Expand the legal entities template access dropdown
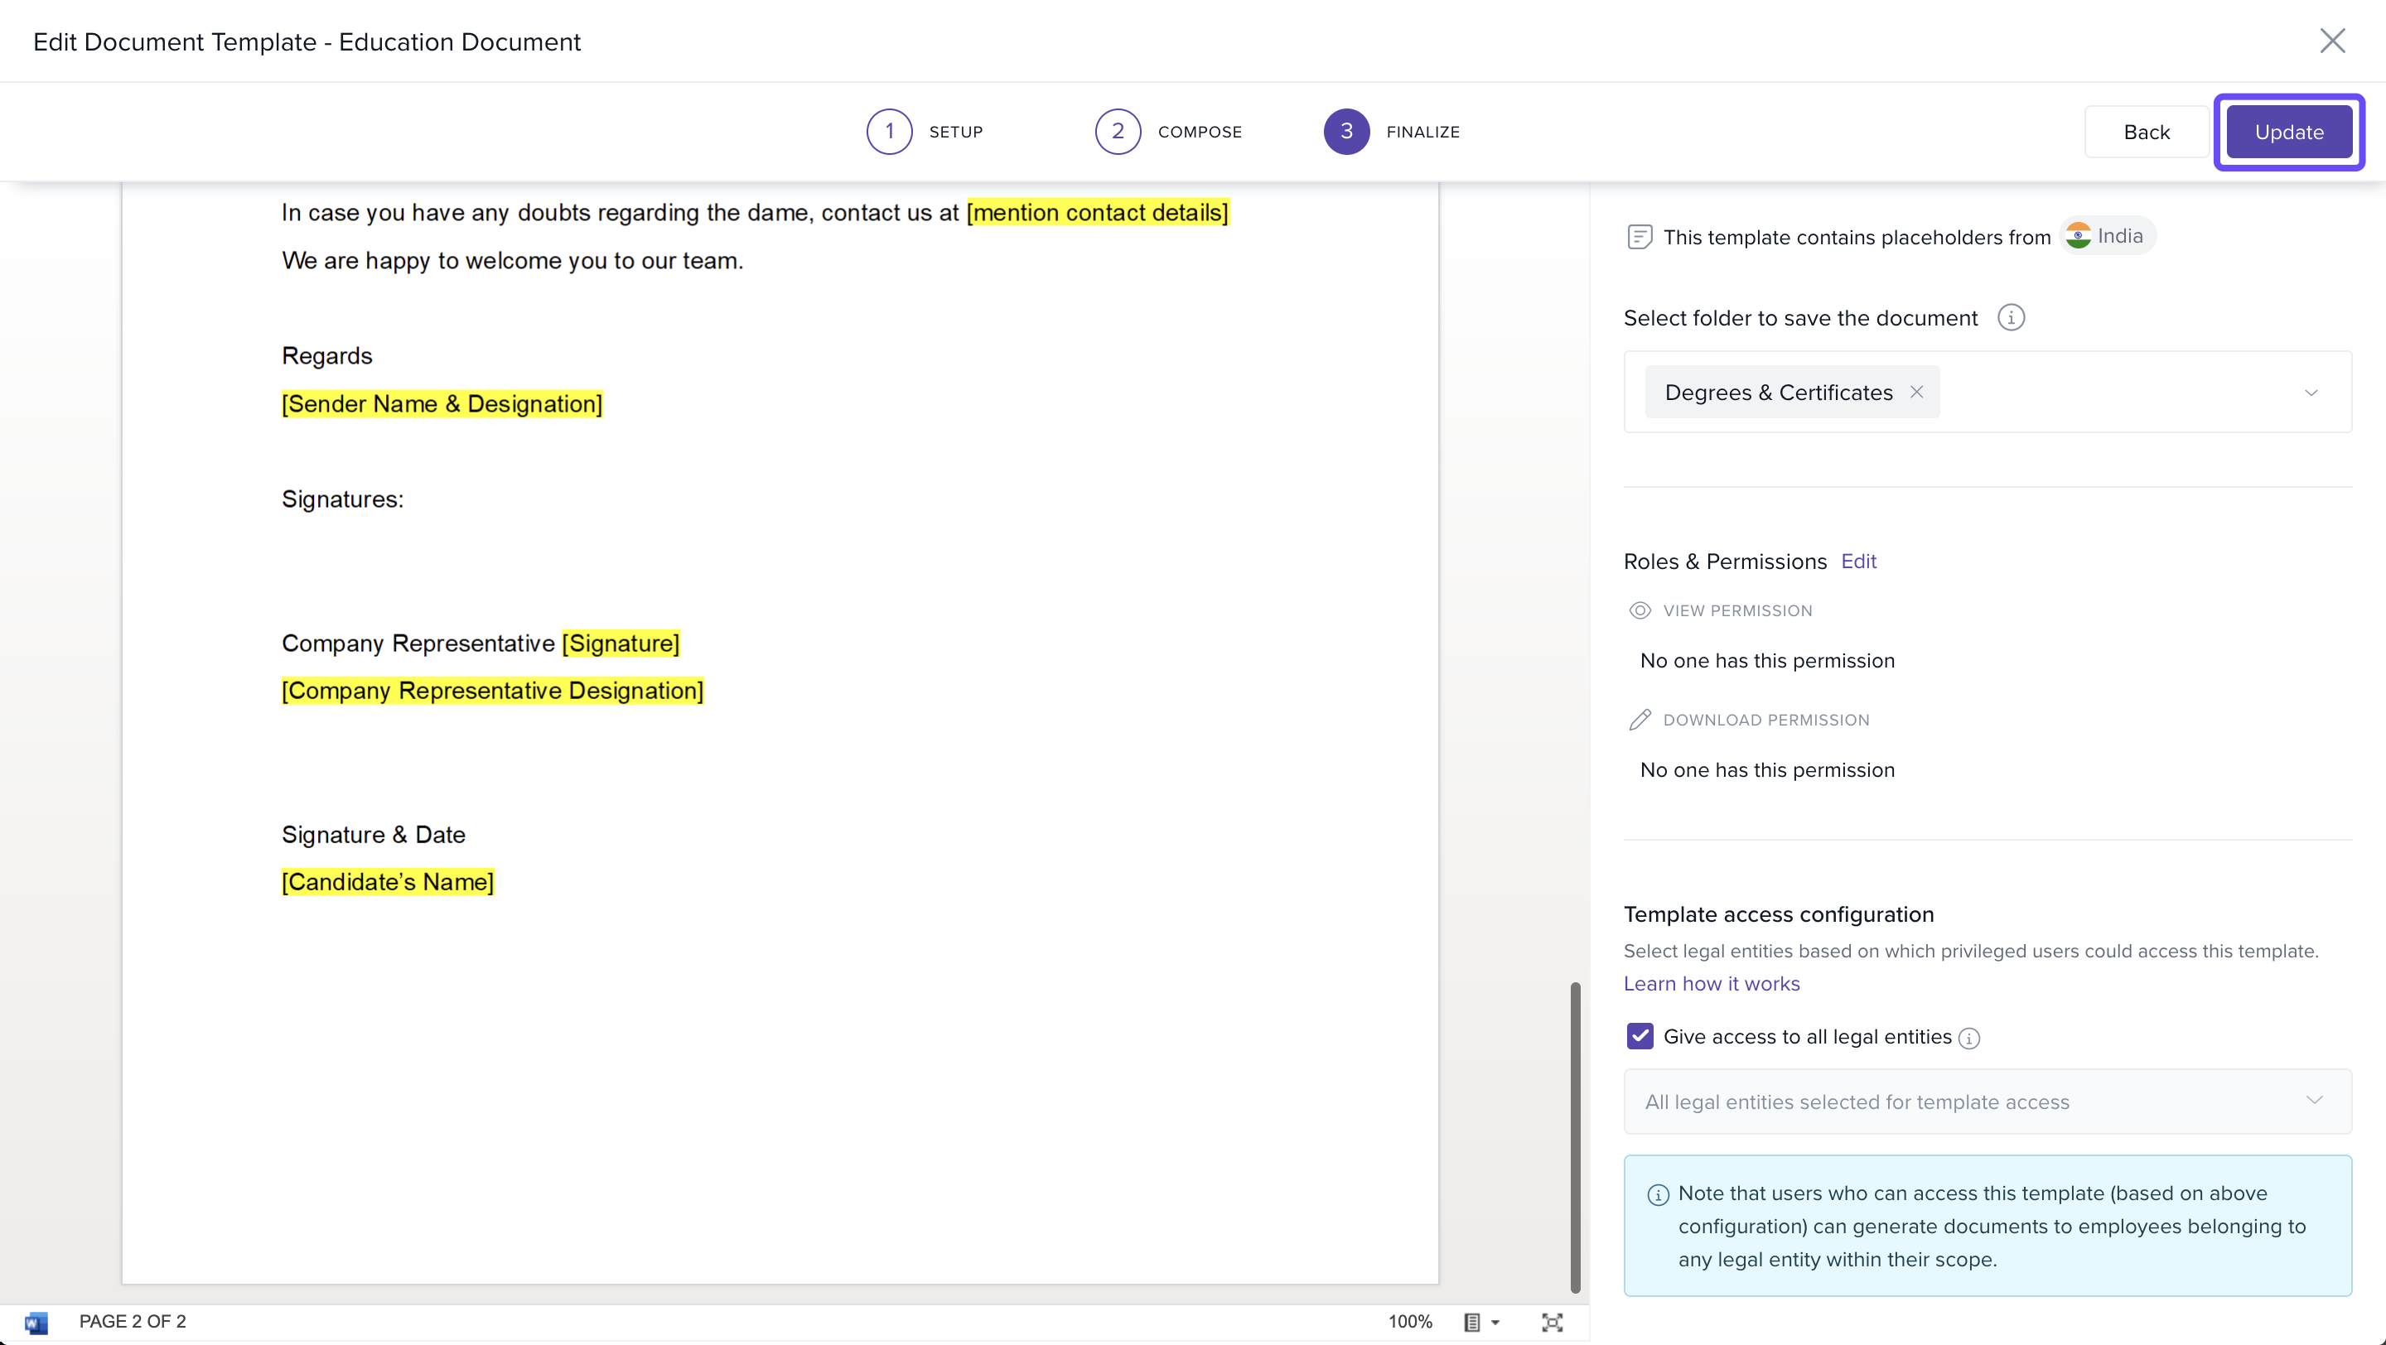This screenshot has width=2386, height=1345. pyautogui.click(x=2314, y=1101)
